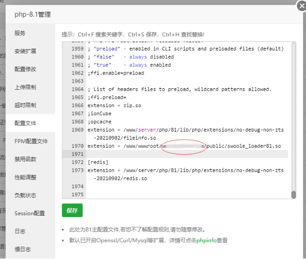Screen dimensions: 306x259
Task: Click empty line 1975 in editor
Action: coord(187,195)
